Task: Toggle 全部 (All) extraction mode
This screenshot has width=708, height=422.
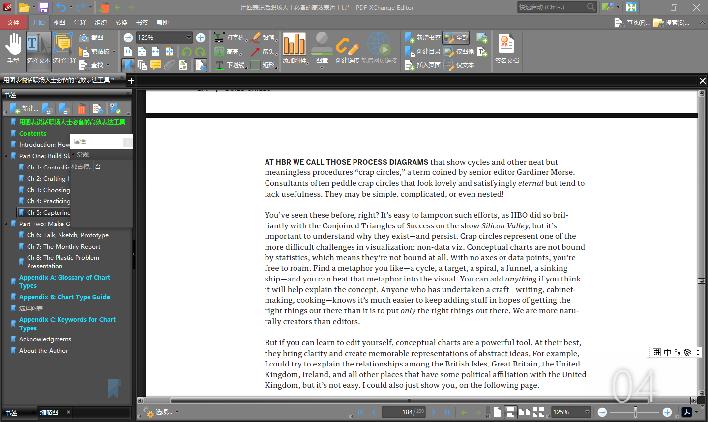Action: coord(456,38)
